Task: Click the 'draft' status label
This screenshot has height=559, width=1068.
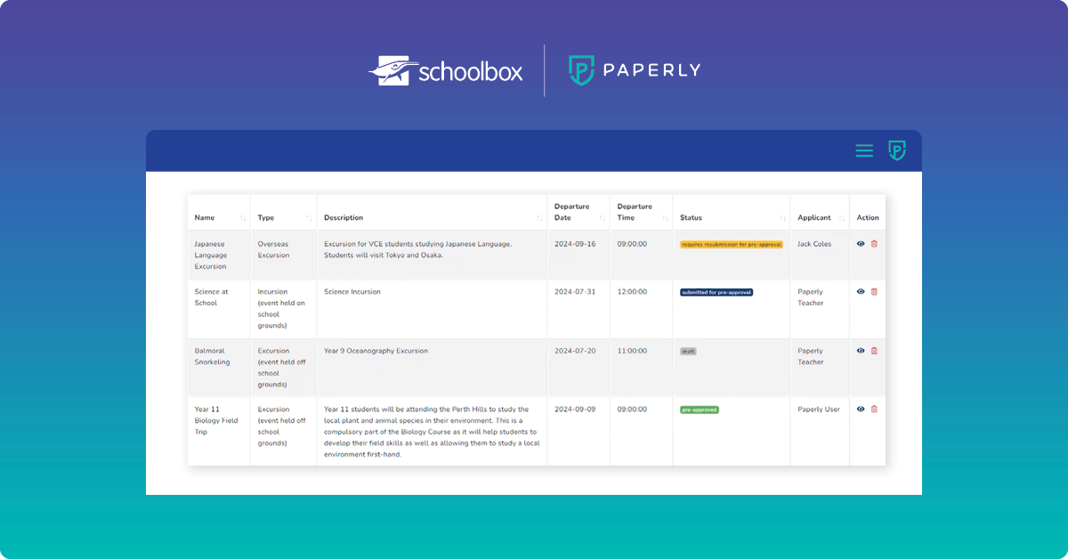Action: tap(690, 350)
